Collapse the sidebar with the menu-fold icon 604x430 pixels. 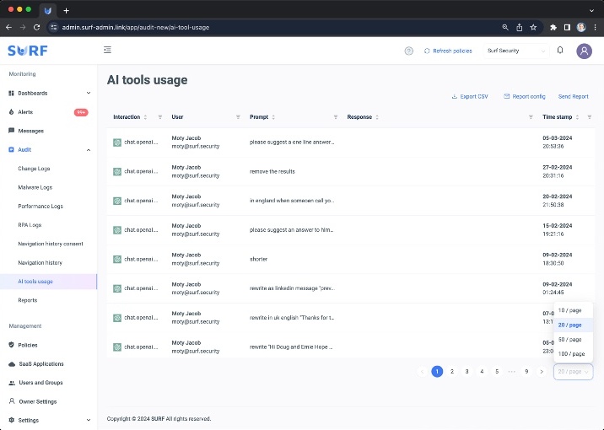point(107,50)
